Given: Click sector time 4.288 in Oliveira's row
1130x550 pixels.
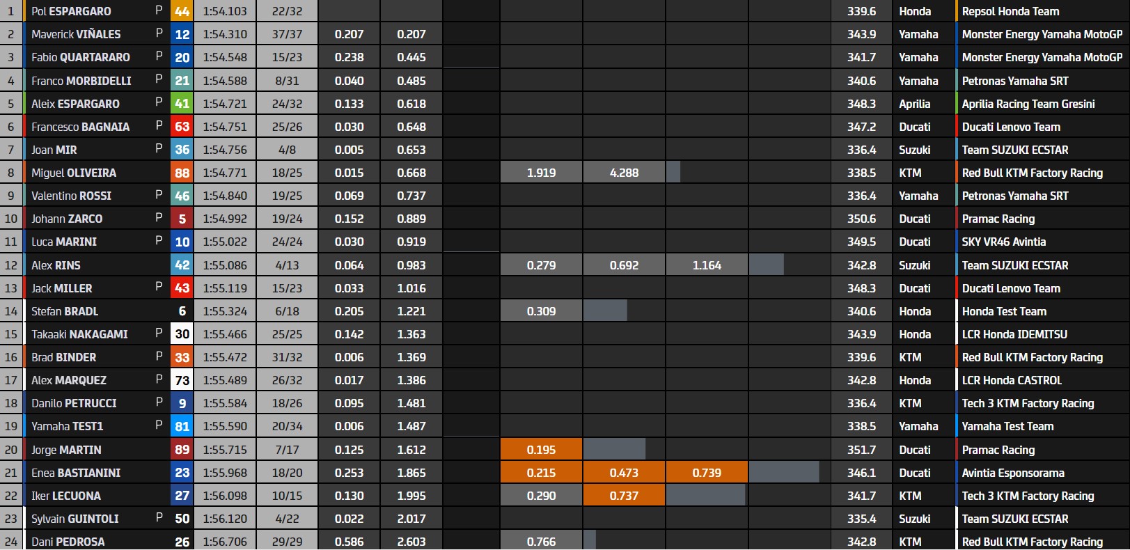Looking at the screenshot, I should [x=624, y=173].
